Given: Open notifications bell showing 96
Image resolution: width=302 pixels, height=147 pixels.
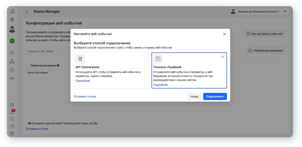Looking at the screenshot, I should coord(12,112).
